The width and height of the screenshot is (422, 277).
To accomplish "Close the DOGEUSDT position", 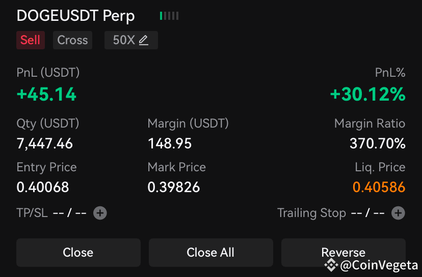I will coord(78,253).
